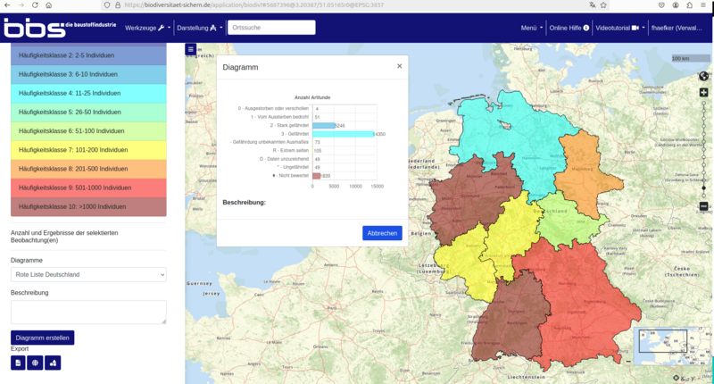Click the map zoom-out minus button
The width and height of the screenshot is (714, 384).
point(703,206)
